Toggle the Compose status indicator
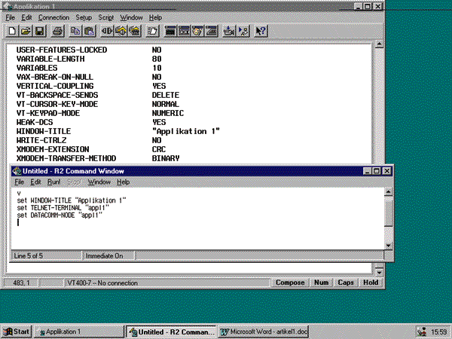452x339 pixels. 290,282
